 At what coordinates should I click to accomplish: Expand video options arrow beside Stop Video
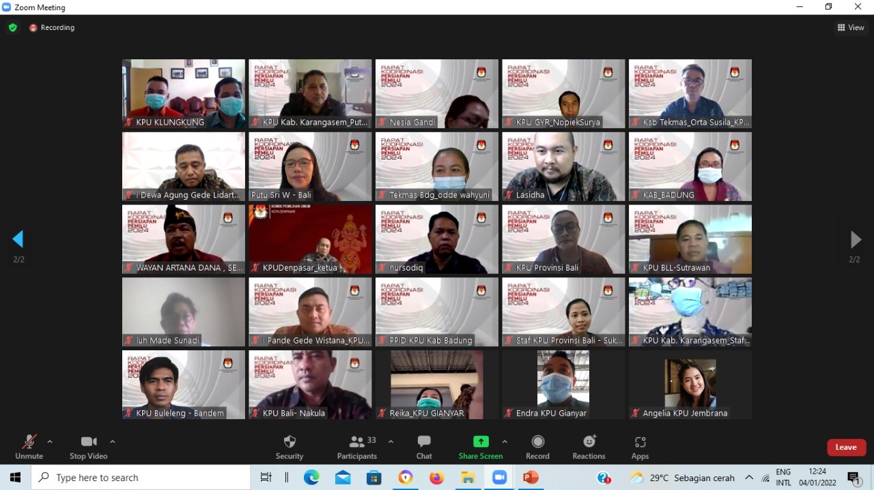(x=113, y=442)
